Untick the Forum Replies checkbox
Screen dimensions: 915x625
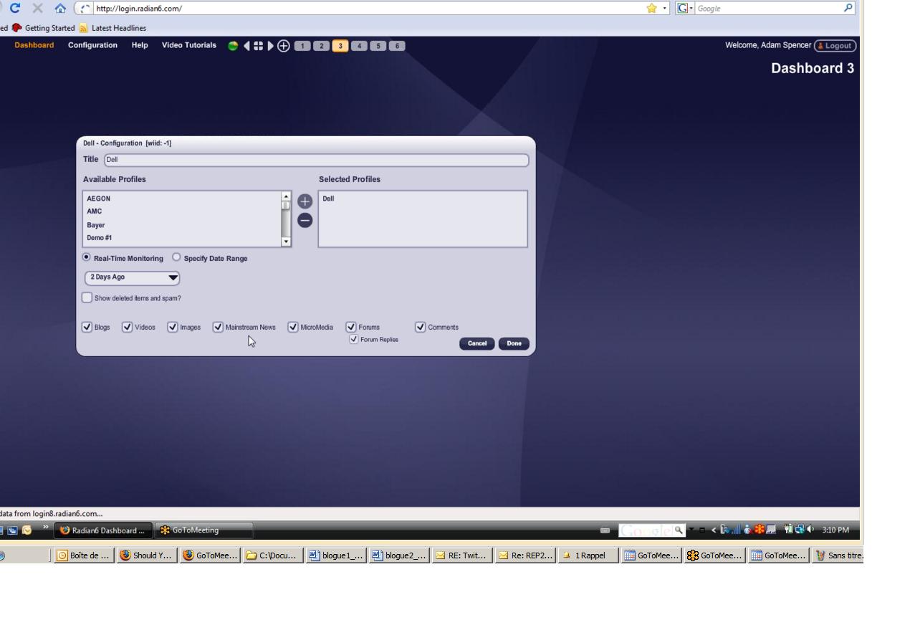click(353, 339)
